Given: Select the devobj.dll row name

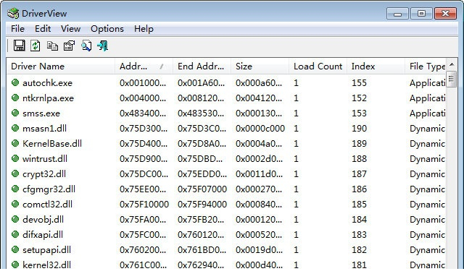Looking at the screenshot, I should pyautogui.click(x=43, y=220).
